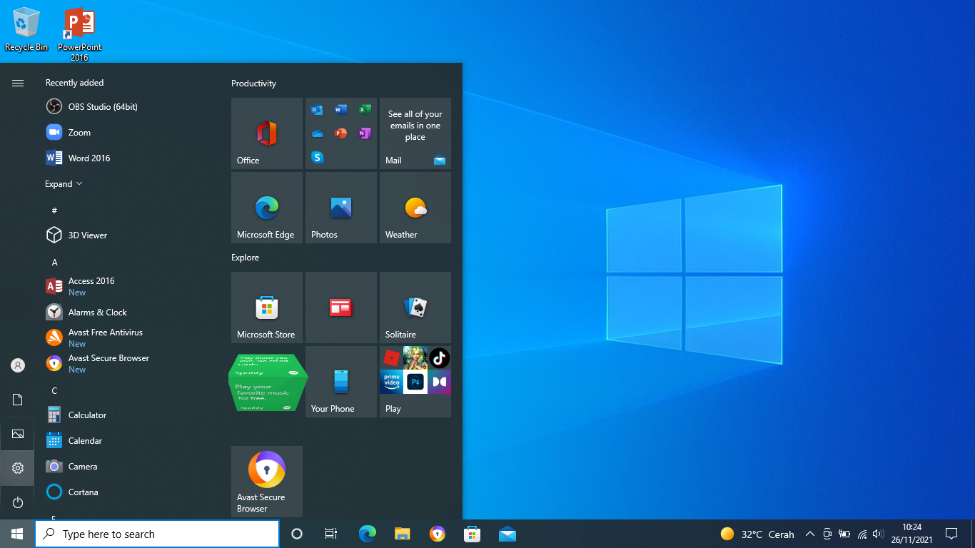Open Cortana circle on taskbar

coord(297,534)
